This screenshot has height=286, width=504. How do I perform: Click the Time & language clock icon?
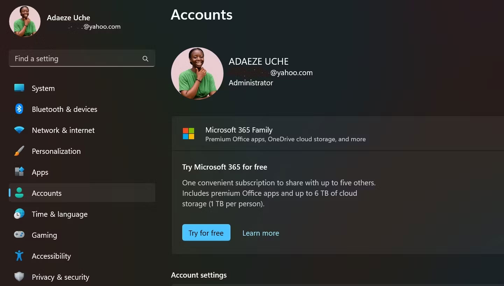(19, 214)
